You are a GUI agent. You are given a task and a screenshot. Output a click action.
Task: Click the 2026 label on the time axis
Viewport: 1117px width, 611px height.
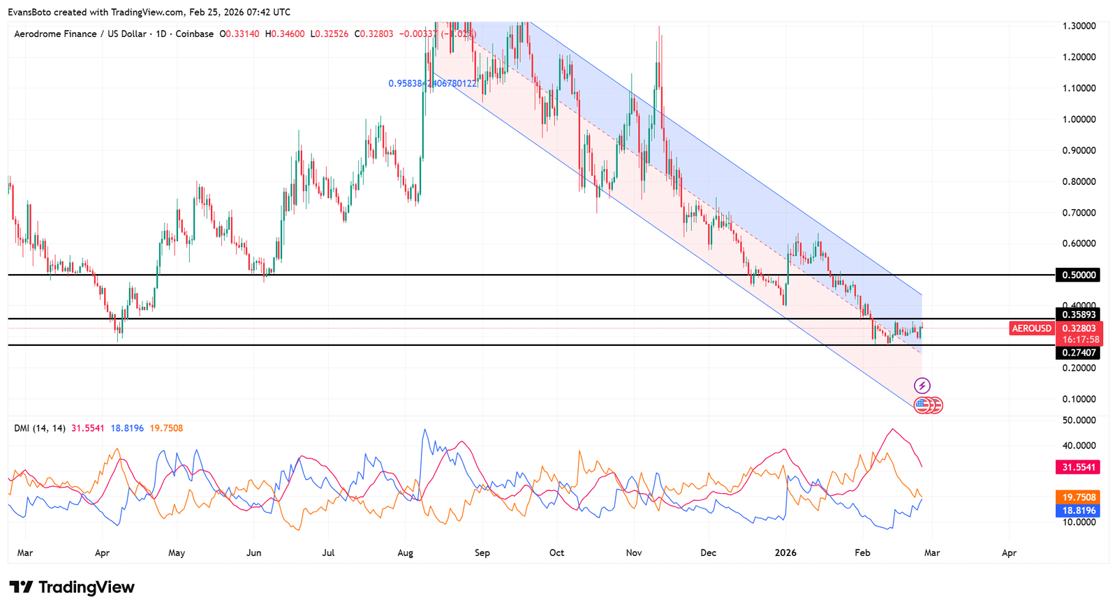(785, 553)
